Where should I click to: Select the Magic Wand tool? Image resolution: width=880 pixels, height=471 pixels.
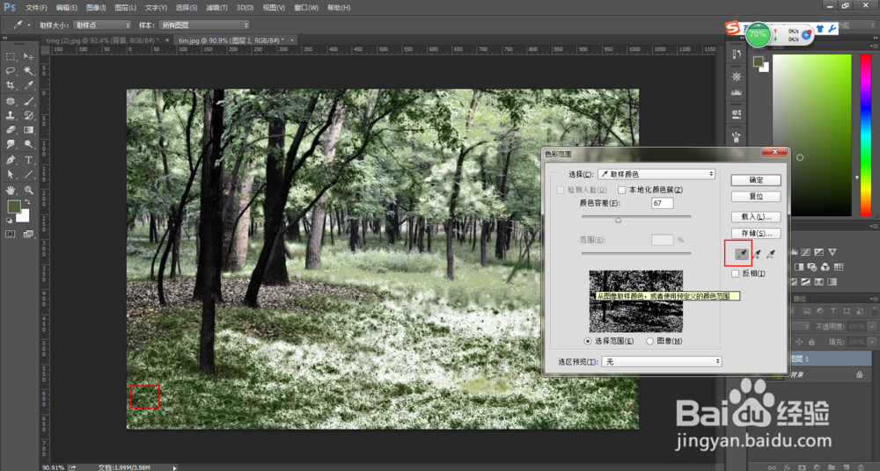point(29,70)
